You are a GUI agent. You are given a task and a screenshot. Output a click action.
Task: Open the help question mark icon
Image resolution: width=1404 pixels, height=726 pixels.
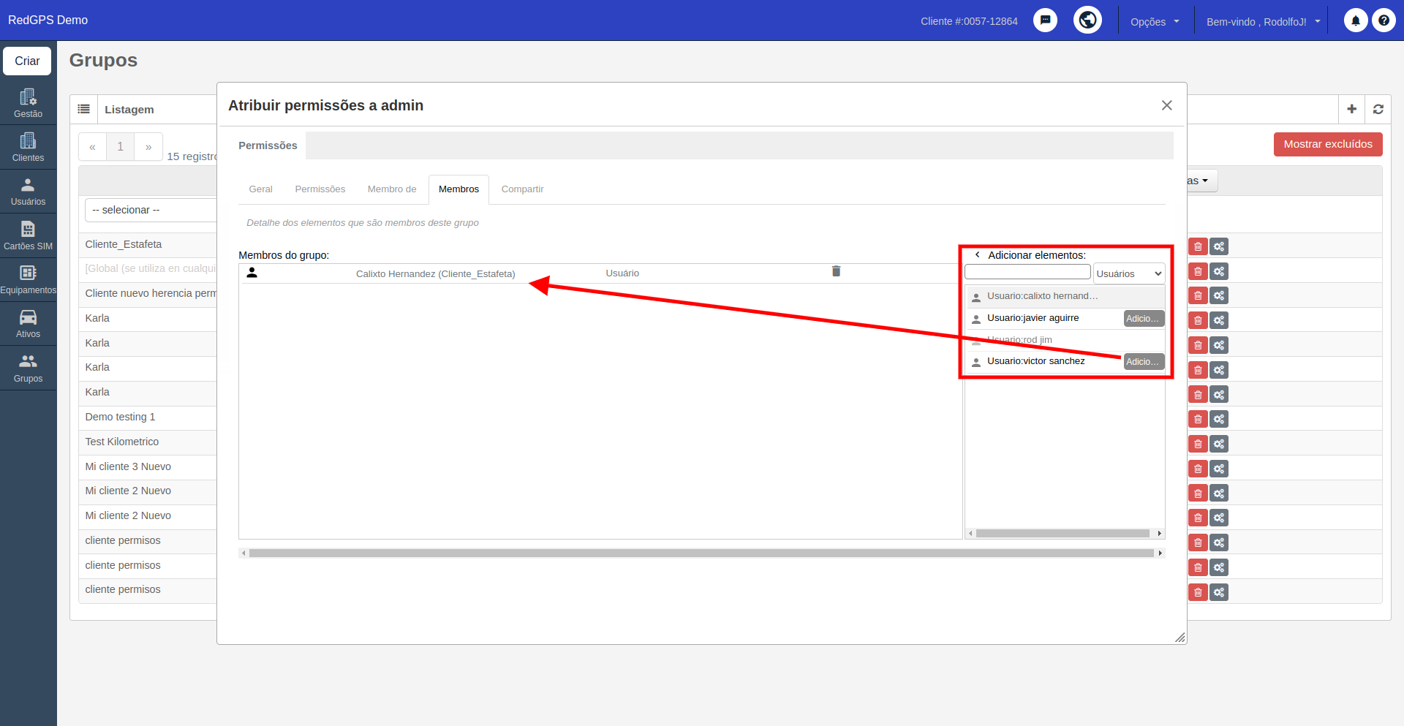point(1384,20)
